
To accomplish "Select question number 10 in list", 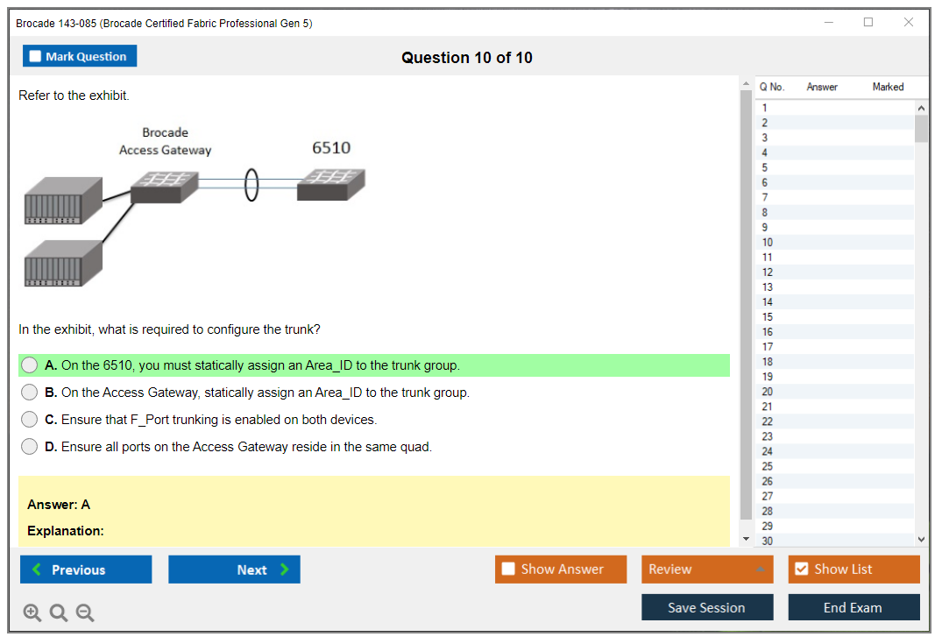I will pos(768,243).
